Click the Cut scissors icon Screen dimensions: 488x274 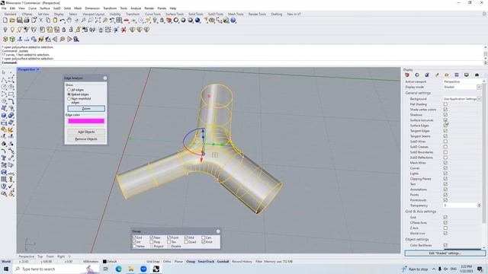(x=40, y=21)
